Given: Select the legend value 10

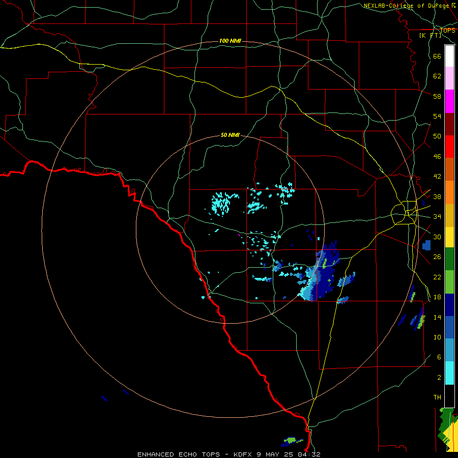Looking at the screenshot, I should click(437, 337).
